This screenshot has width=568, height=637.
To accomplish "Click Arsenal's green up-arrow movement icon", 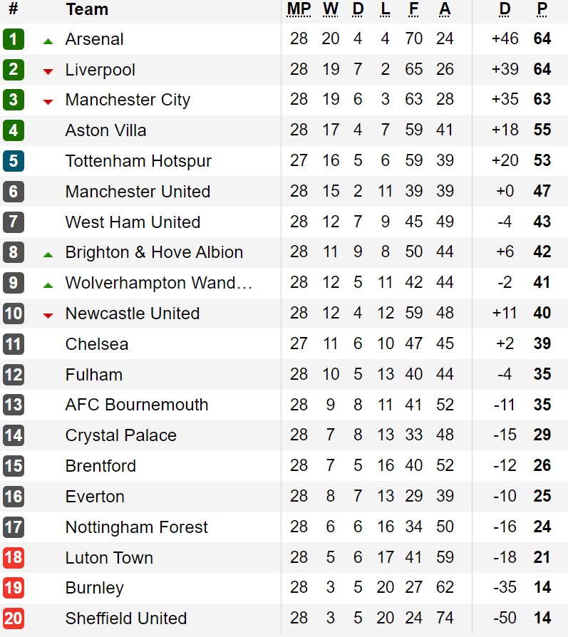I will 48,41.
